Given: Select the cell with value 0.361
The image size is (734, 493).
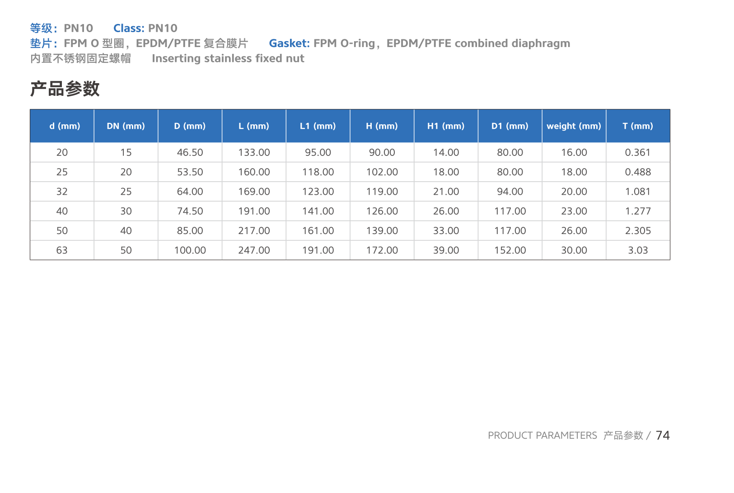Looking at the screenshot, I should (x=638, y=152).
